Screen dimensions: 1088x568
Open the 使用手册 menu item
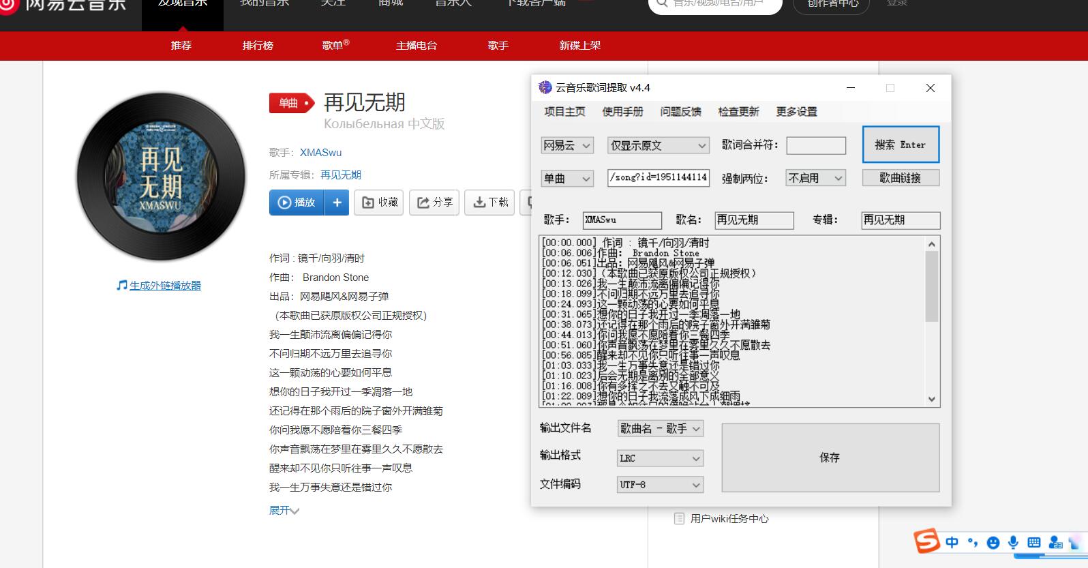point(622,112)
